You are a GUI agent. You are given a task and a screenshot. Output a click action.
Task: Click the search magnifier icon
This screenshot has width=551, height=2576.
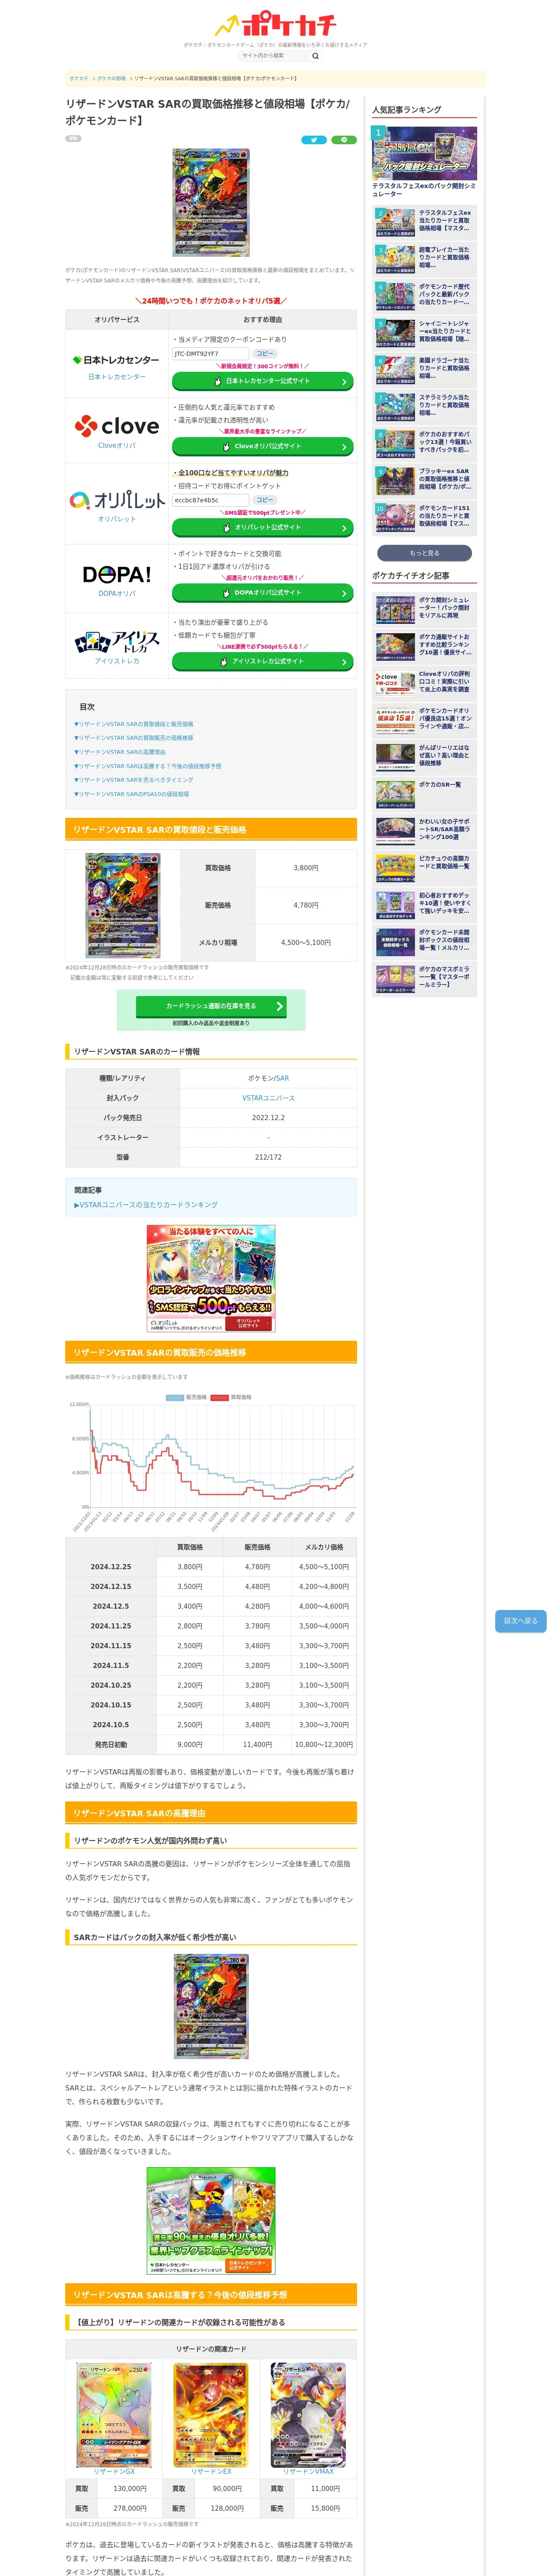pyautogui.click(x=315, y=55)
